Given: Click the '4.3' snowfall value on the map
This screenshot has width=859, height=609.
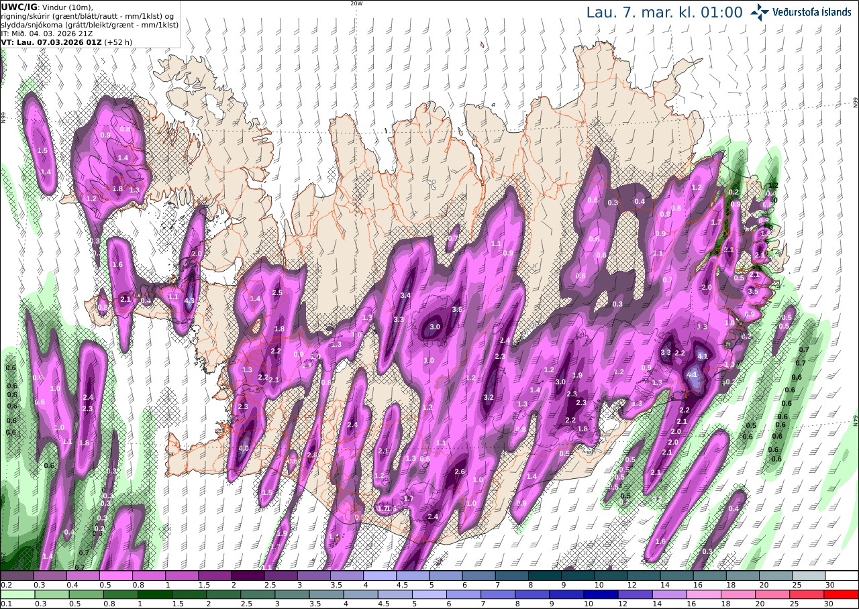Looking at the screenshot, I should (189, 300).
